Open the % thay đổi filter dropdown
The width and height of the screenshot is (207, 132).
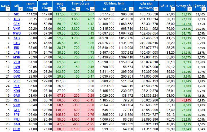click(x=190, y=9)
